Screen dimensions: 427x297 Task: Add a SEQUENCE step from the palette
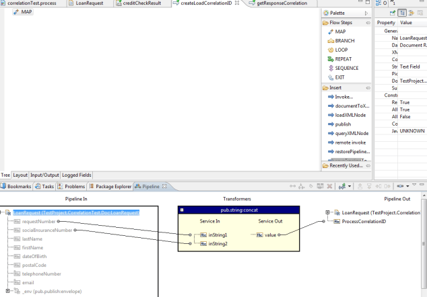click(x=343, y=69)
